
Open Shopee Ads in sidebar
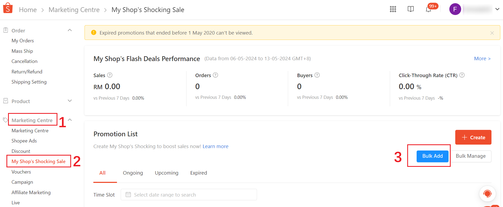click(x=24, y=141)
